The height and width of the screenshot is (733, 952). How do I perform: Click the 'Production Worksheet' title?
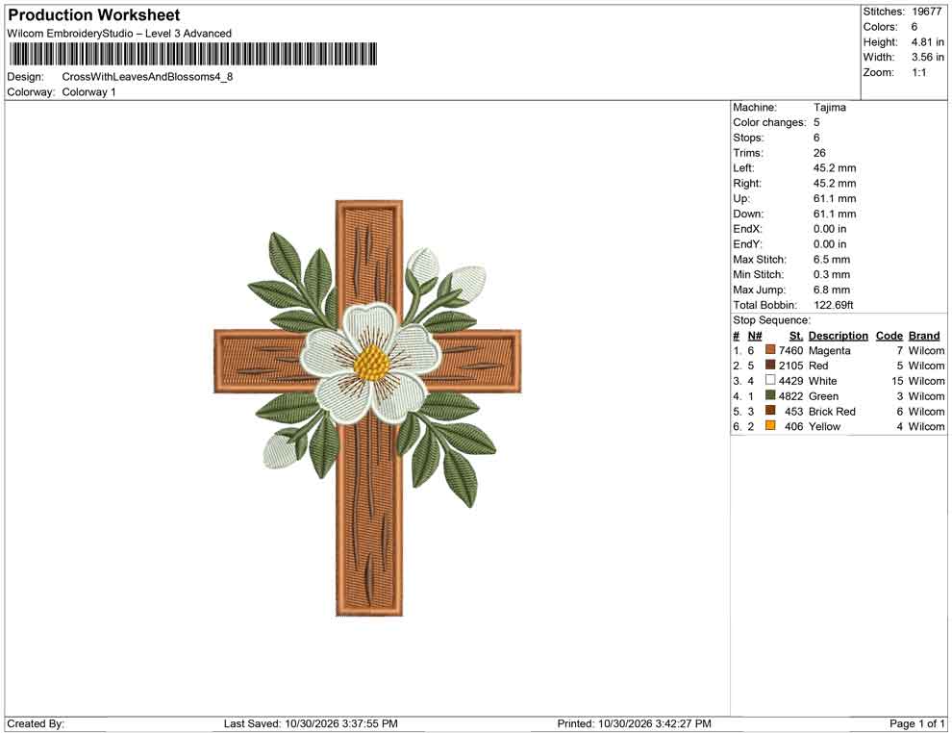tap(93, 15)
